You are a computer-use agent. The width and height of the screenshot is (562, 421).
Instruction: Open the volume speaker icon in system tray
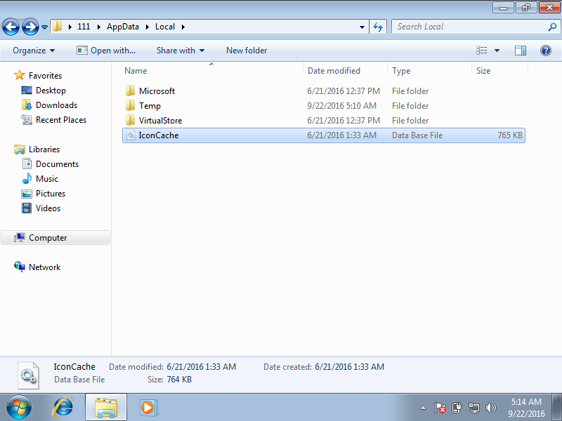pos(491,408)
